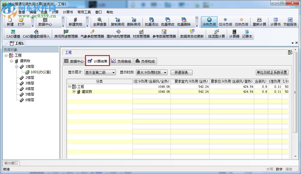Click 复制房间 copy room icon
301x174 pixels.
(118, 22)
